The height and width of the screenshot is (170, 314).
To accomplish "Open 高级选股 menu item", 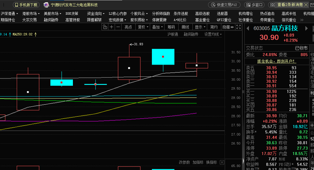I will point(202,14).
